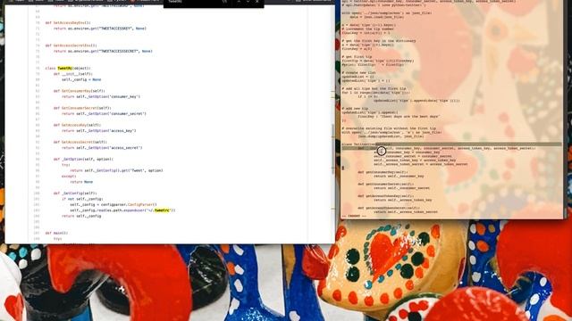This screenshot has height=321, width=572.
Task: Click the _GetOption('access_secret') return line
Action: 102,148
